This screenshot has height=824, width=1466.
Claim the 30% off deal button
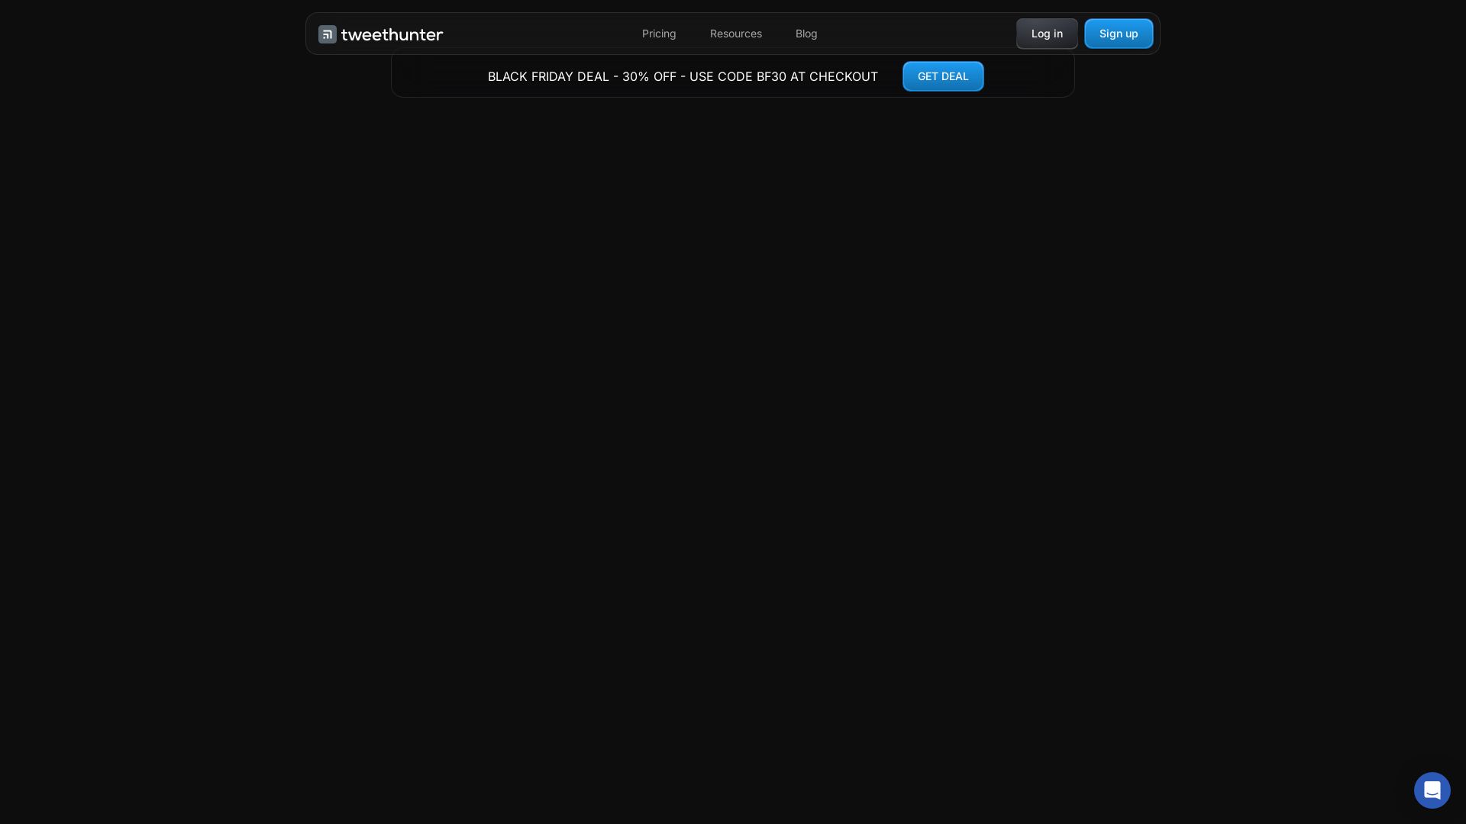(942, 76)
